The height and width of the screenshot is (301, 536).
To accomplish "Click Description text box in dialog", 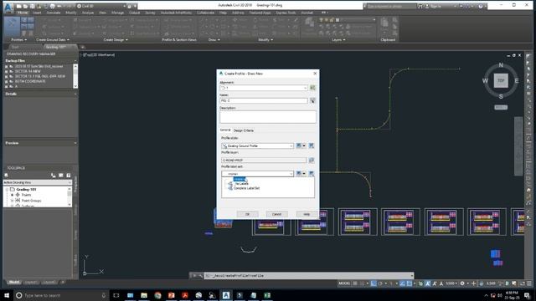I will (268, 117).
